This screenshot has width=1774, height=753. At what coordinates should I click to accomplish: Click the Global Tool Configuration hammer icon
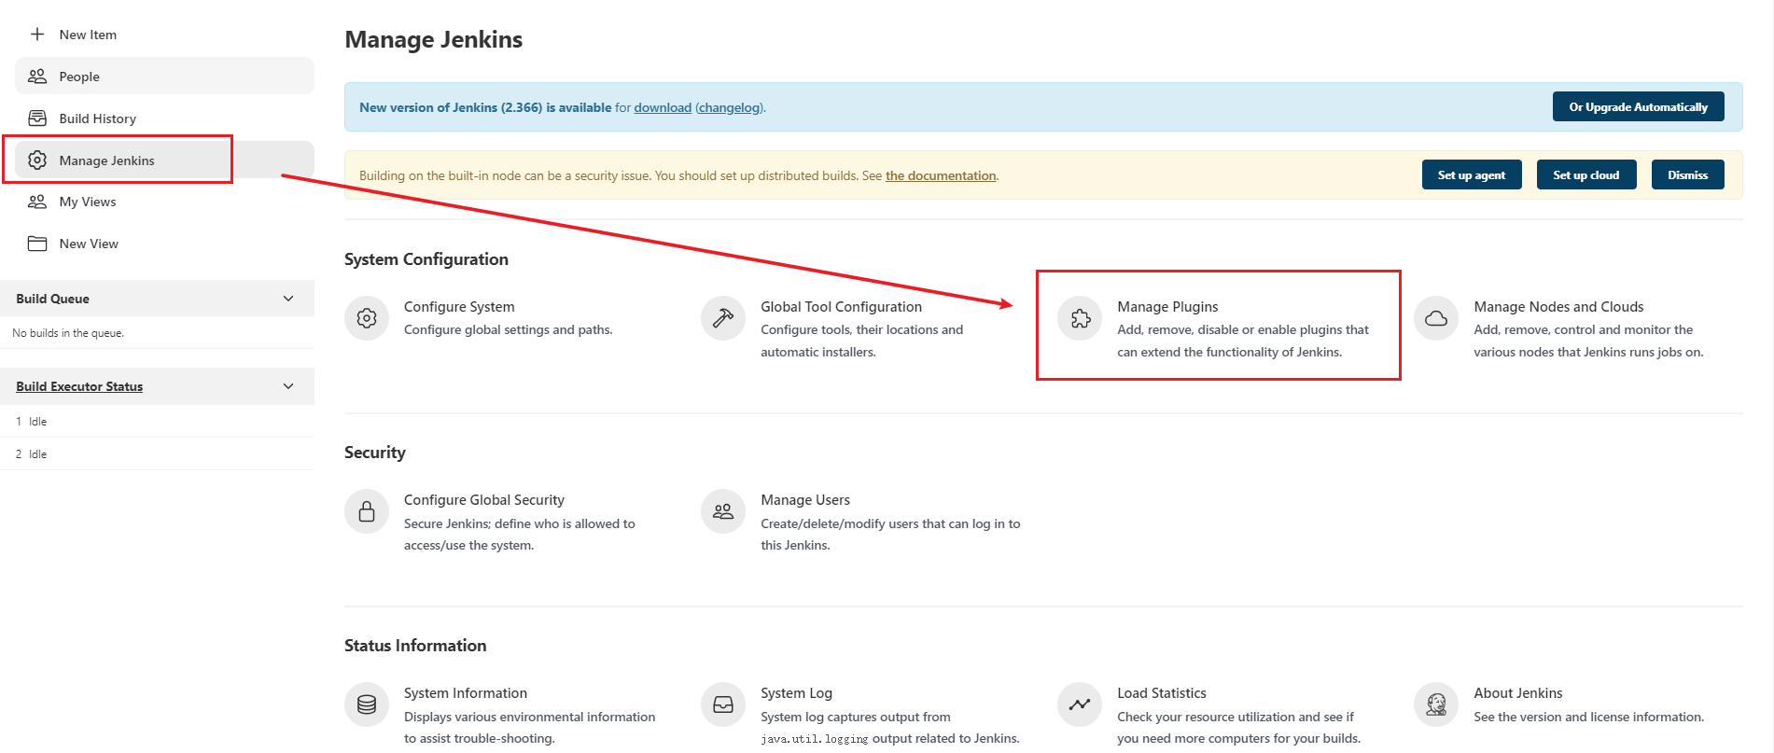[723, 318]
